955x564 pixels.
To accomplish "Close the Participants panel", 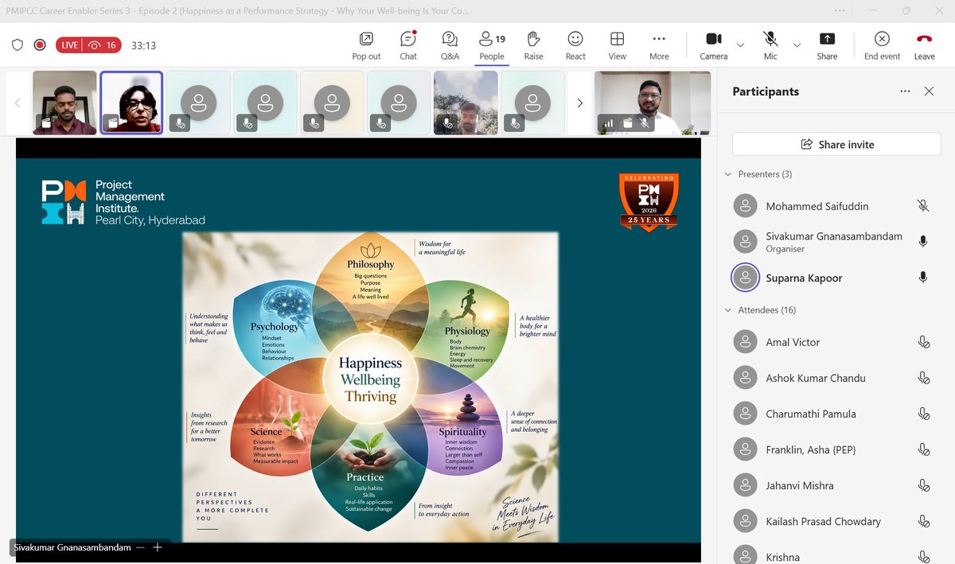I will (x=929, y=91).
